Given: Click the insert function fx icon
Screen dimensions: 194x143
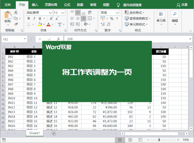Looking at the screenshot, I should 58,39.
